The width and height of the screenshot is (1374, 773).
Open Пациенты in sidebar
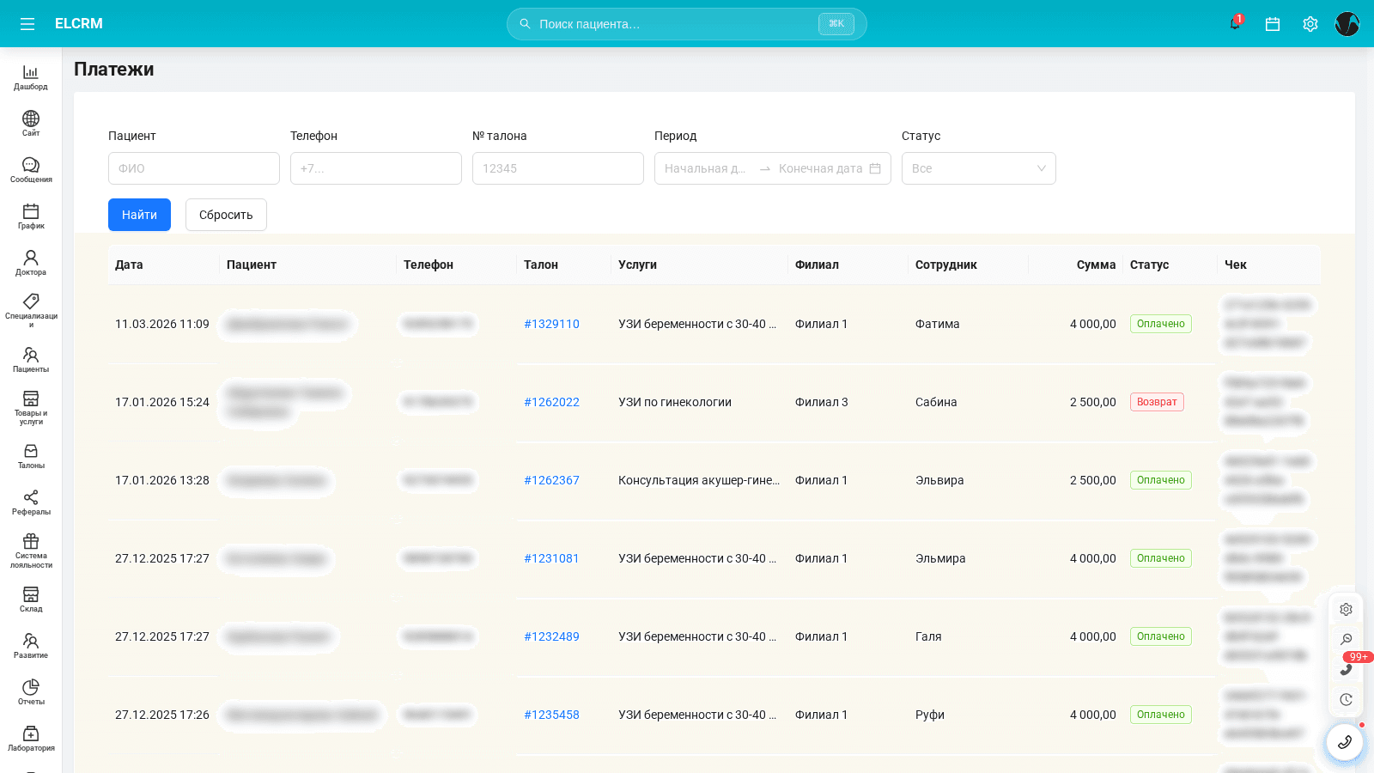coord(31,360)
